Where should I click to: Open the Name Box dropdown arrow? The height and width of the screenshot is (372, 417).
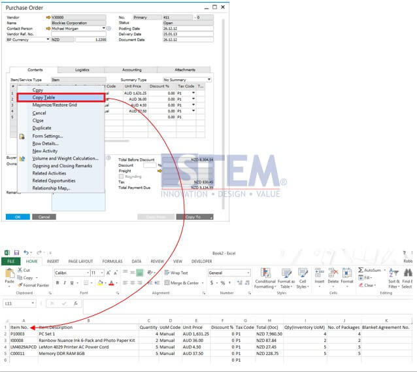pos(33,303)
